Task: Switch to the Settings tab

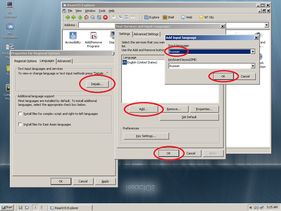Action: click(x=125, y=34)
